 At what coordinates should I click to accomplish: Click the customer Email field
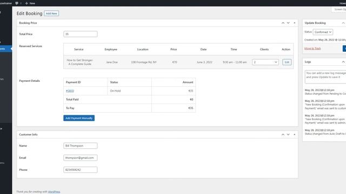tap(81, 158)
